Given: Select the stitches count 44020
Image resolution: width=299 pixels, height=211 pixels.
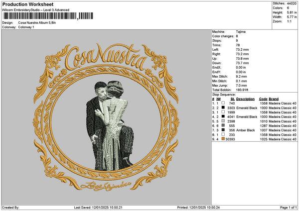Looking at the screenshot, I should [x=292, y=3].
